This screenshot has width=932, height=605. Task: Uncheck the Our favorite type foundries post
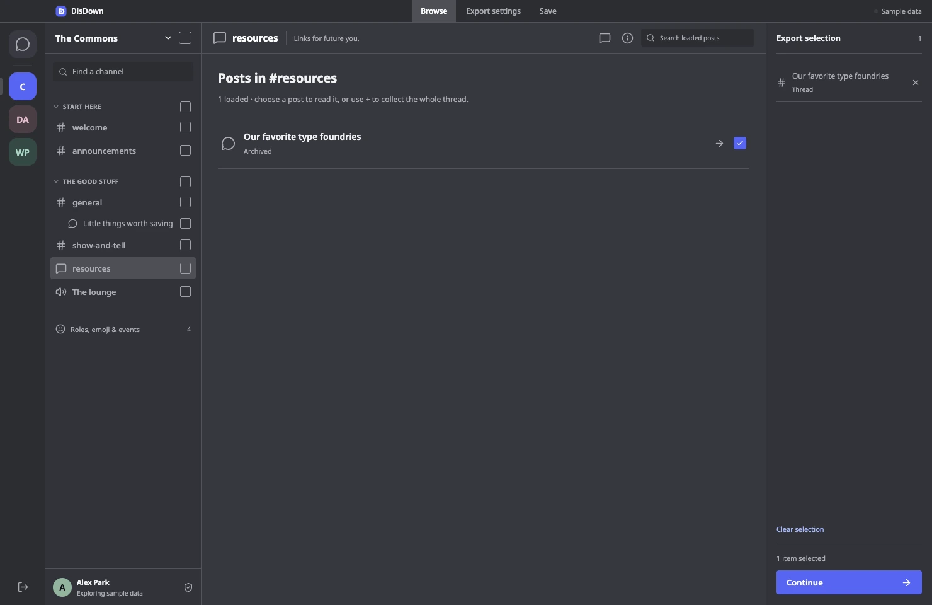pyautogui.click(x=740, y=143)
